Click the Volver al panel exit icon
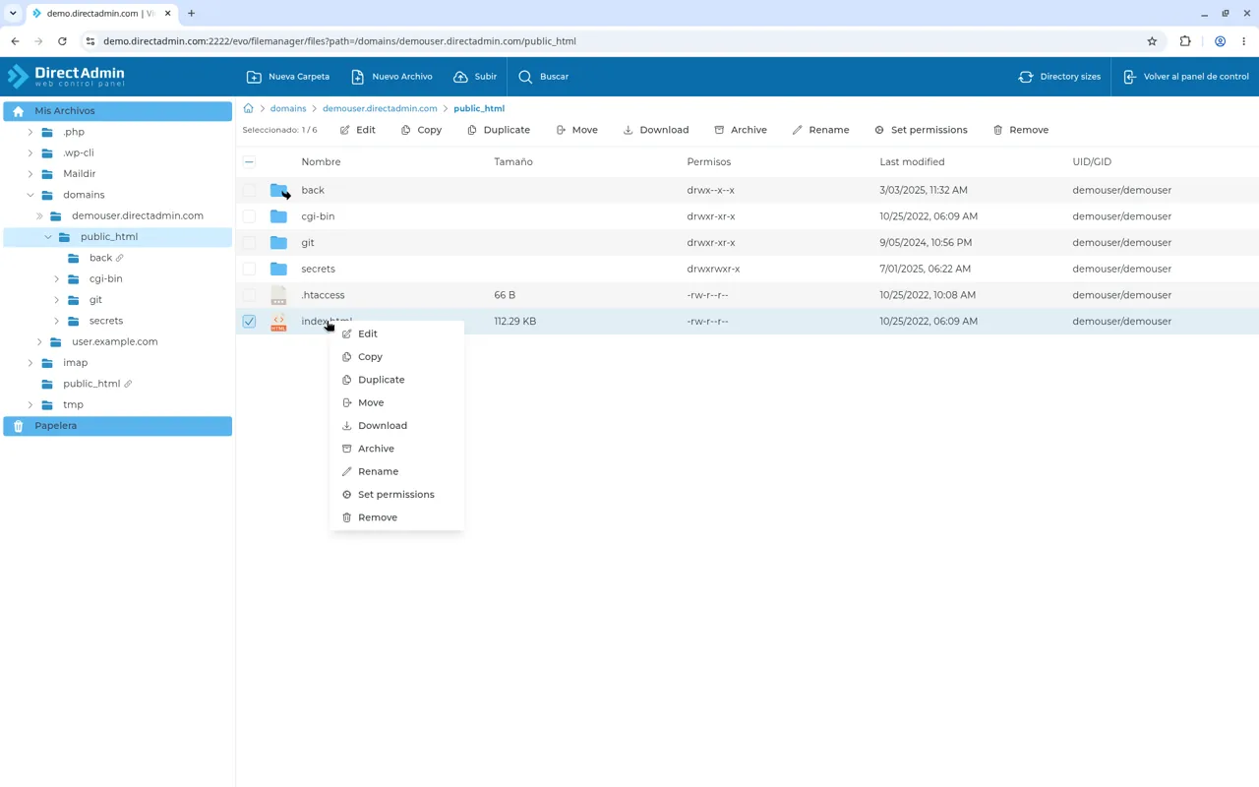 [1129, 77]
